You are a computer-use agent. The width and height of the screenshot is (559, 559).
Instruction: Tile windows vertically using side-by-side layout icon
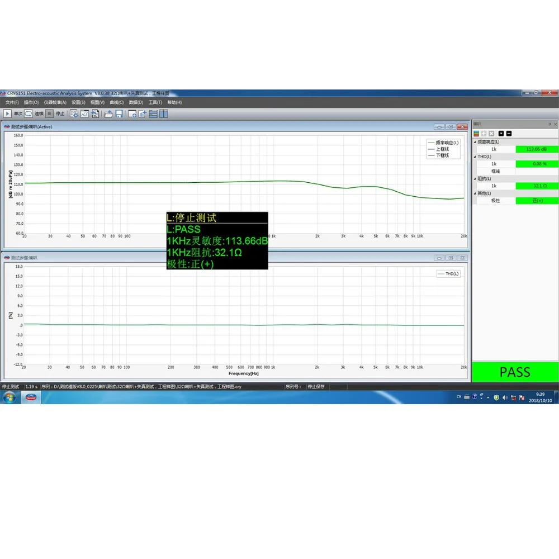pos(164,113)
